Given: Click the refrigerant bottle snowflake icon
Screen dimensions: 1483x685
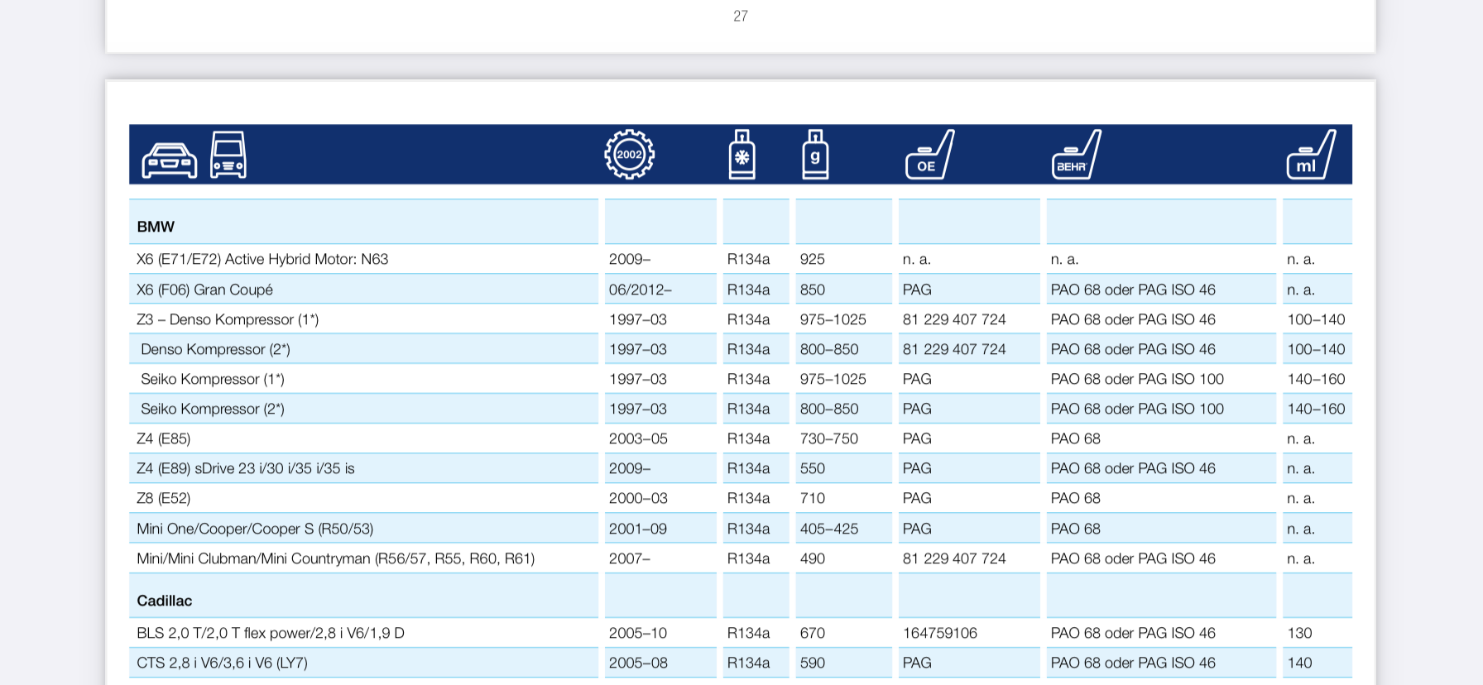Looking at the screenshot, I should tap(741, 155).
